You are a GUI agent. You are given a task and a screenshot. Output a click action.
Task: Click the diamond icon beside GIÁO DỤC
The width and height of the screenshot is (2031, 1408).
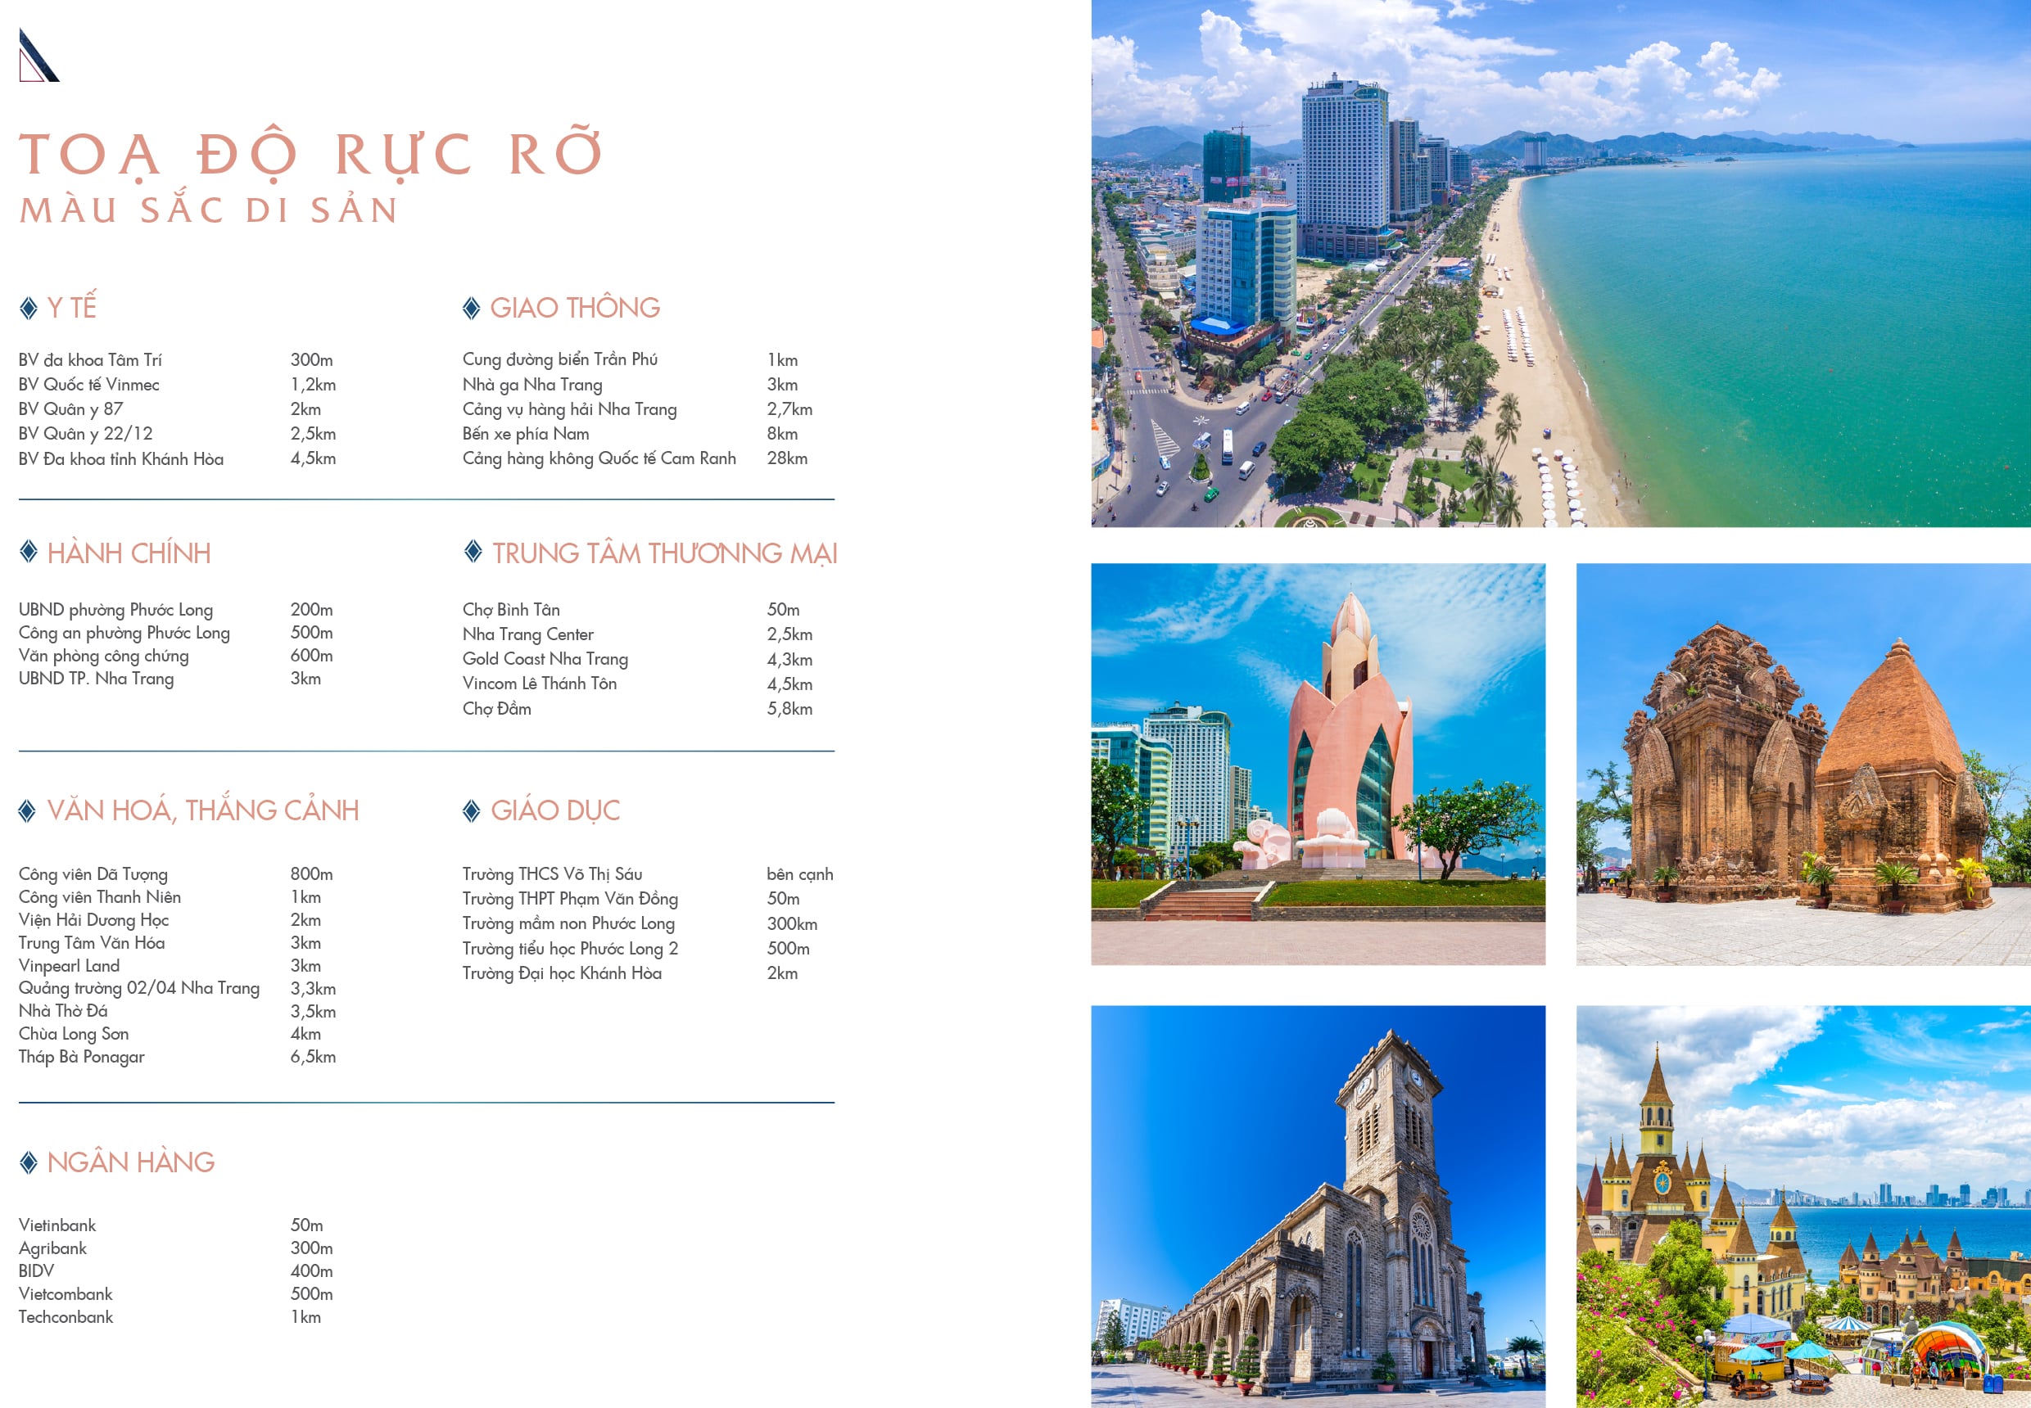click(472, 810)
